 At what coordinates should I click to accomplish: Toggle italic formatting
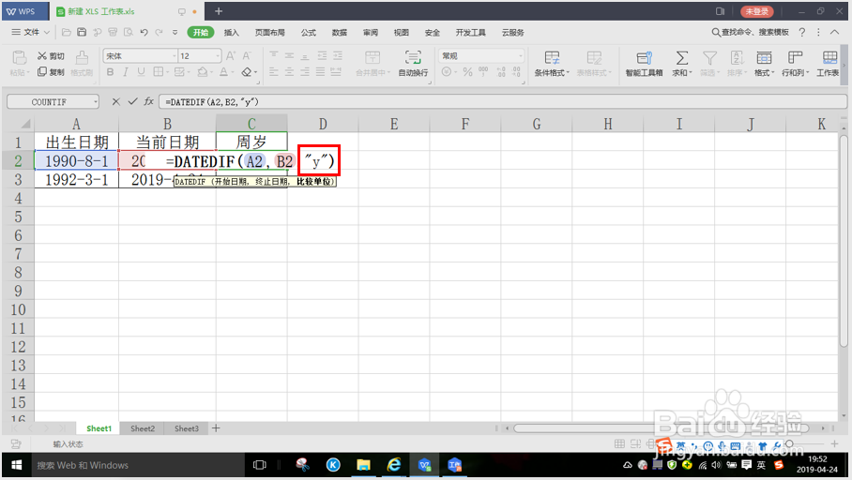pyautogui.click(x=126, y=71)
